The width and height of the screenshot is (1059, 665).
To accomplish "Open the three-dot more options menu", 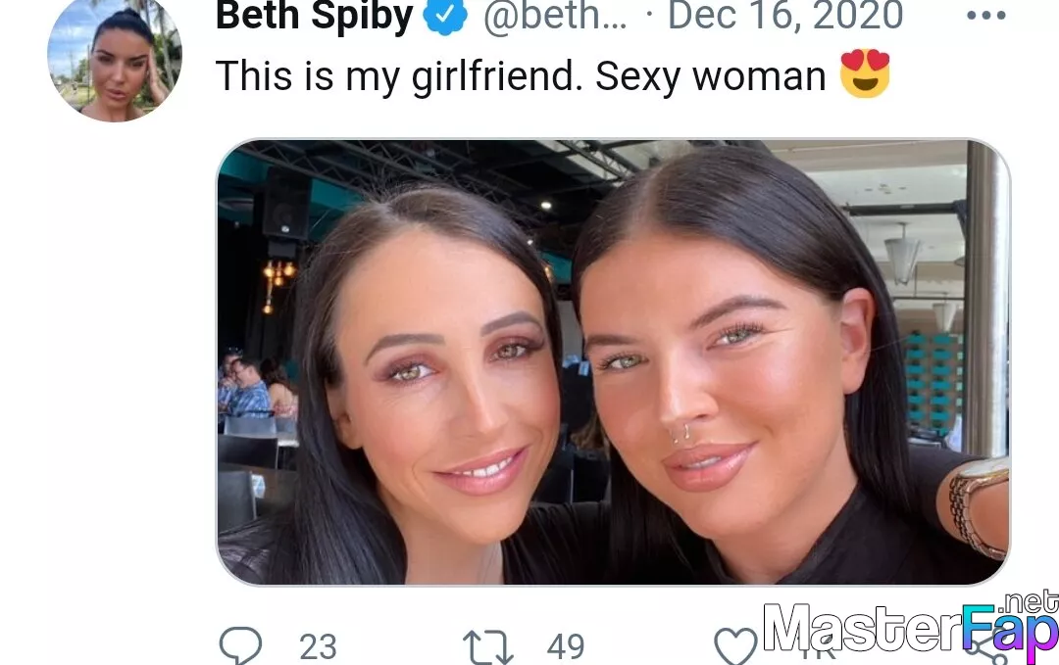I will pos(986,15).
